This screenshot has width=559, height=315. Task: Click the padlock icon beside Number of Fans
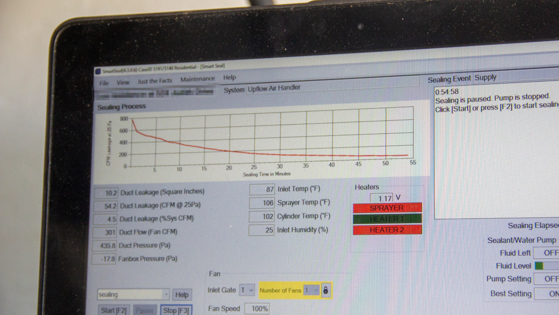click(326, 290)
